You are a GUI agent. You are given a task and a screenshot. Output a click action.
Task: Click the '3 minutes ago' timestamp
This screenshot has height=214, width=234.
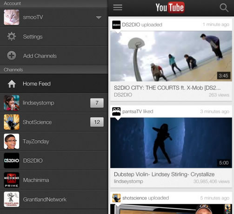point(214,111)
